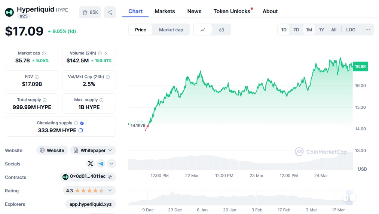This screenshot has width=379, height=214.
Task: Click the share icon button
Action: (110, 12)
